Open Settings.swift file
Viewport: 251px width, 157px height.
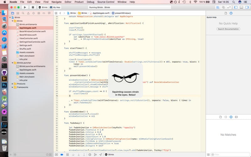pyautogui.click(x=26, y=45)
